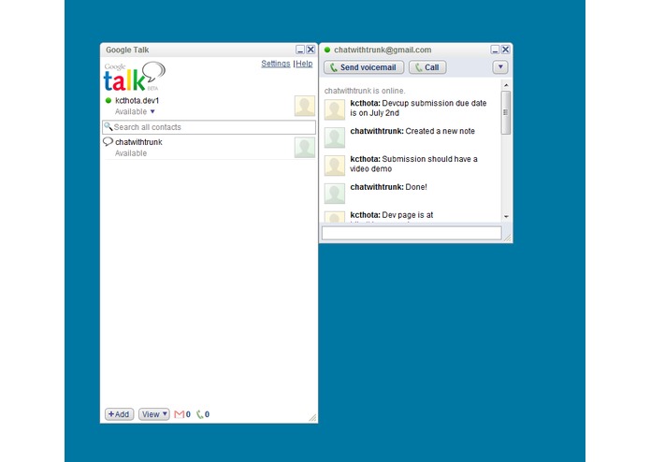Viewport: 650px width, 462px height.
Task: Click the chat scrollbar down arrow
Action: pos(506,217)
